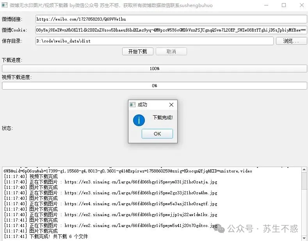Click the blue info icon in dialog
Screen dimensions: 308x241
tap(139, 120)
